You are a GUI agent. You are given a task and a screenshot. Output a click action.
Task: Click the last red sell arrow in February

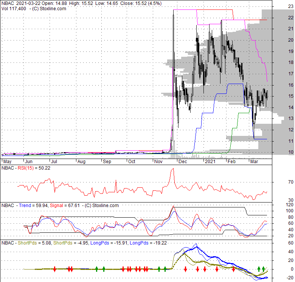[x=233, y=269]
